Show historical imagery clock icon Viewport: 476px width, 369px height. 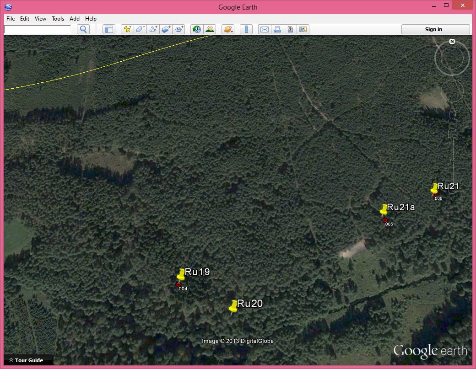[x=197, y=29]
